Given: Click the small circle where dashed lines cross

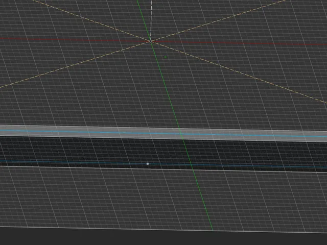Looking at the screenshot, I should [151, 41].
